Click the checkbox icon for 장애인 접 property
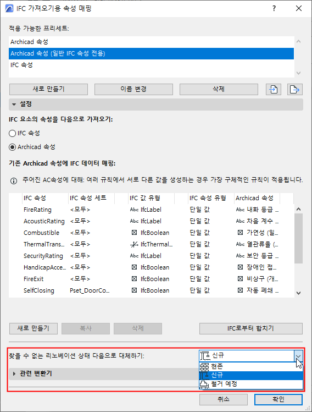This screenshot has height=412, width=312. click(x=240, y=267)
